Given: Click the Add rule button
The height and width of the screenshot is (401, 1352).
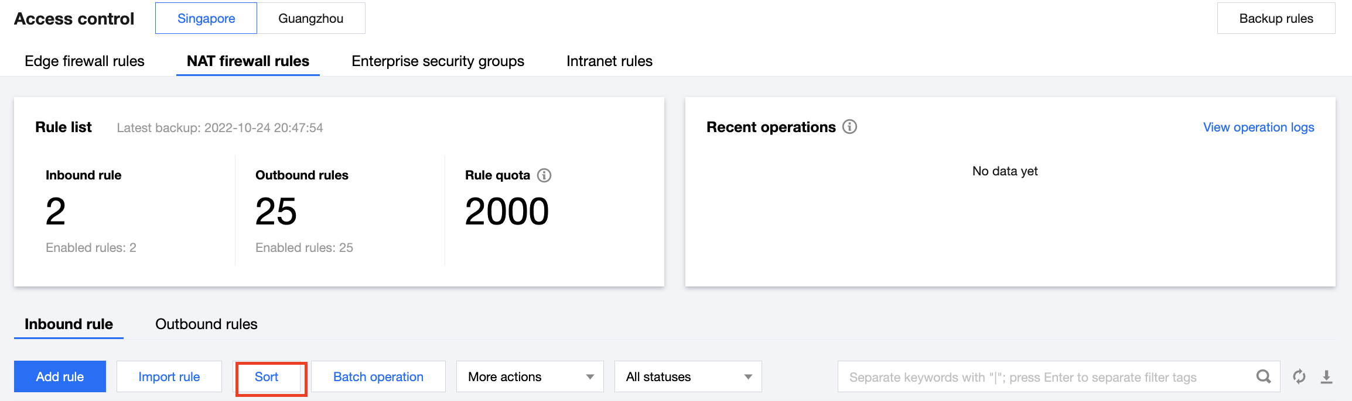Looking at the screenshot, I should click(60, 376).
